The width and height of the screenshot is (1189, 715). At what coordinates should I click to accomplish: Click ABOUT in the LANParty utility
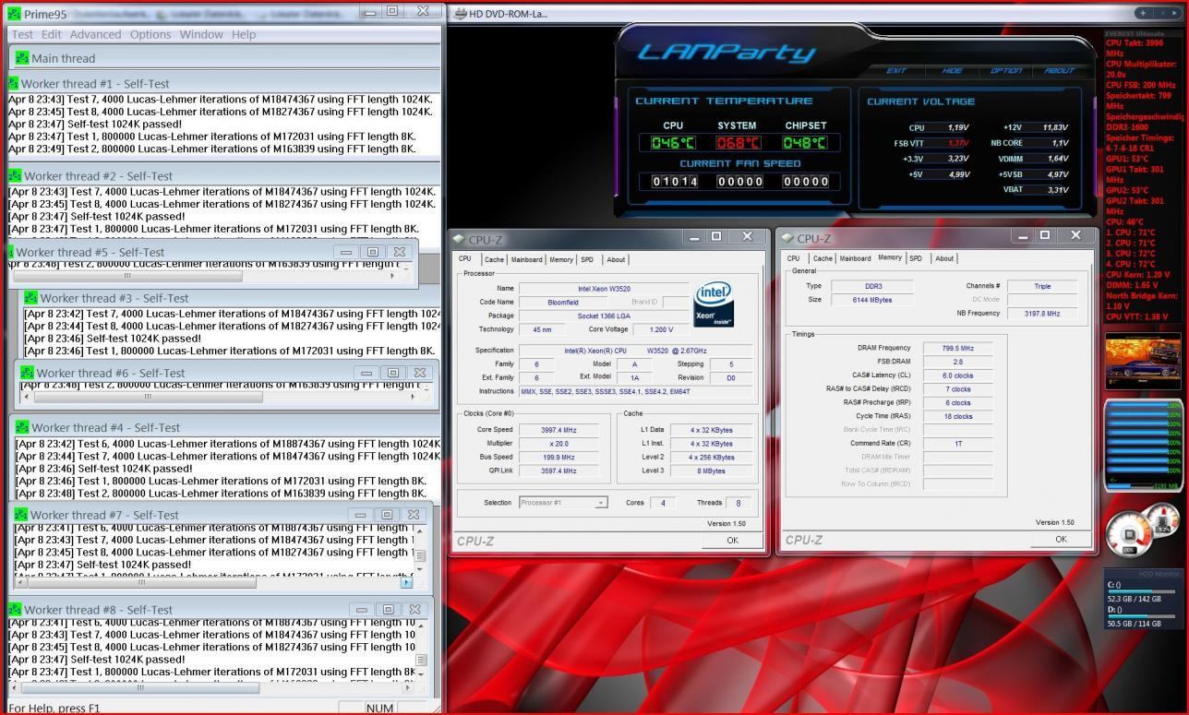tap(1059, 70)
